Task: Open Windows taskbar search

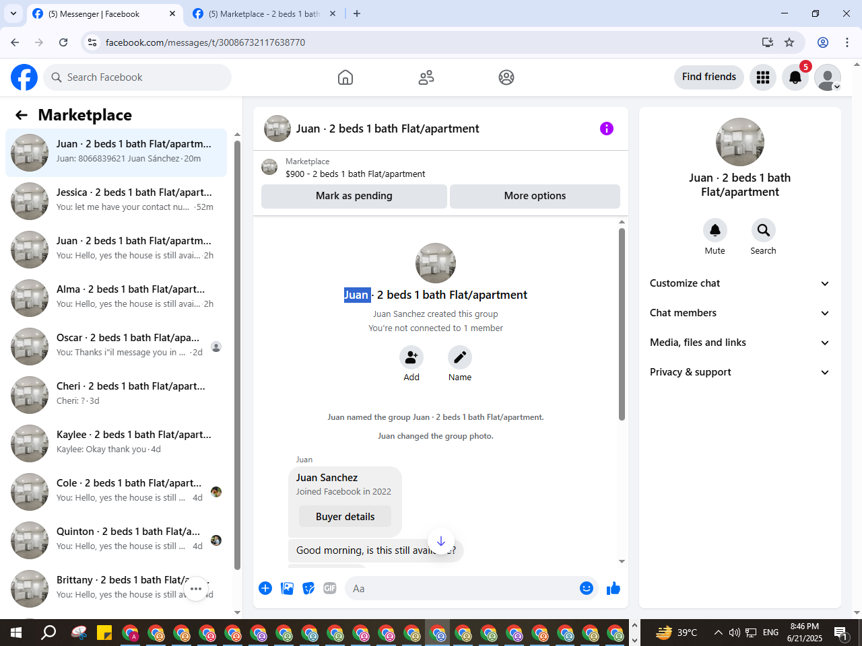Action: pyautogui.click(x=48, y=633)
